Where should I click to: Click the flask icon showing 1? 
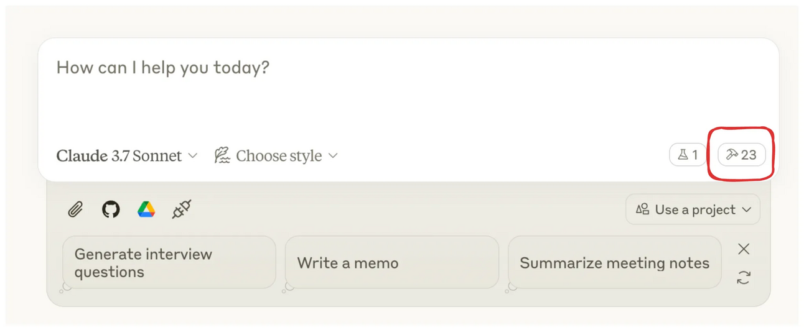pos(688,155)
